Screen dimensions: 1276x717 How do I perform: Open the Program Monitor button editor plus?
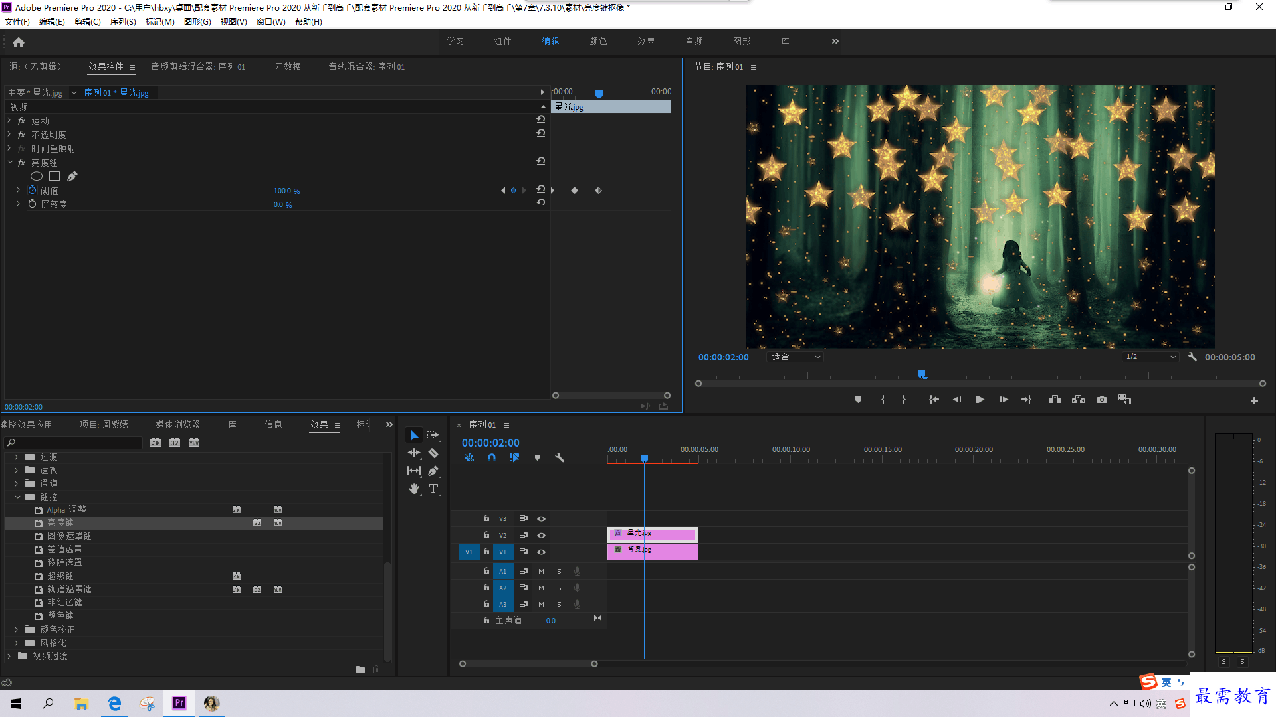(x=1254, y=400)
